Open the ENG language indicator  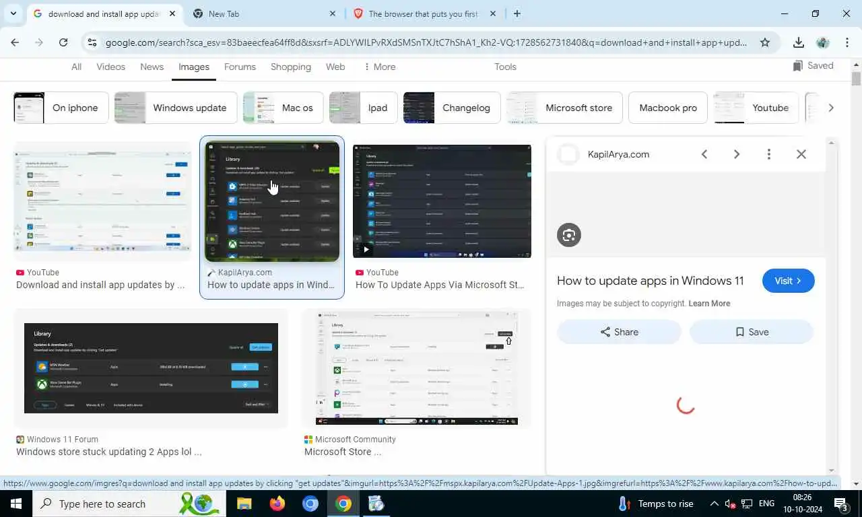coord(766,504)
